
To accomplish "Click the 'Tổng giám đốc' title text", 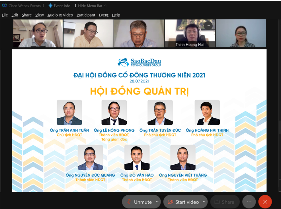I will (114, 139).
